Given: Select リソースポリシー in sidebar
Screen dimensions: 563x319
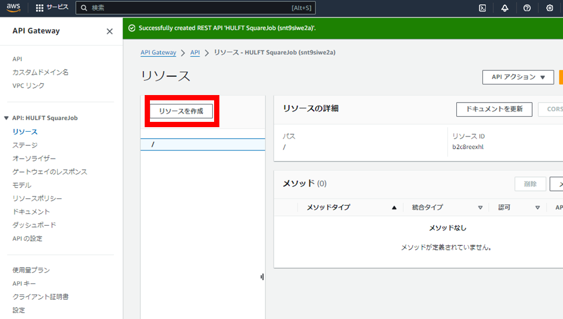Looking at the screenshot, I should (37, 198).
